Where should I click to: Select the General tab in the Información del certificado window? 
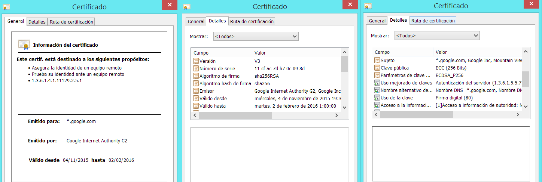click(16, 21)
